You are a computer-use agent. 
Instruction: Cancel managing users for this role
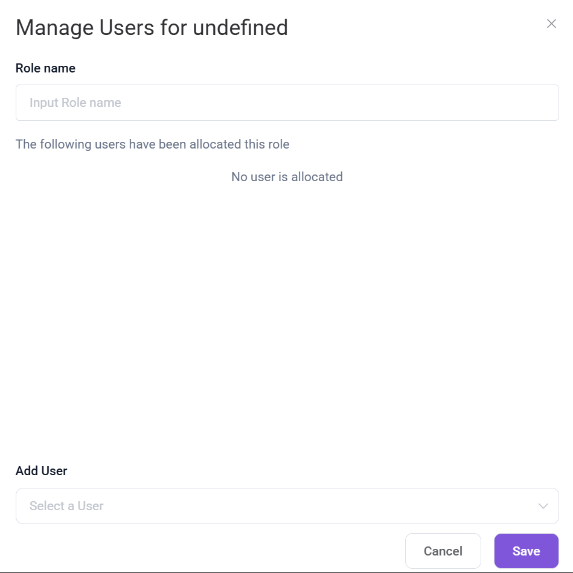[x=443, y=551]
